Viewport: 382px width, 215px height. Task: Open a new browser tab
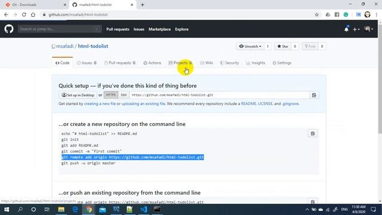[143, 5]
